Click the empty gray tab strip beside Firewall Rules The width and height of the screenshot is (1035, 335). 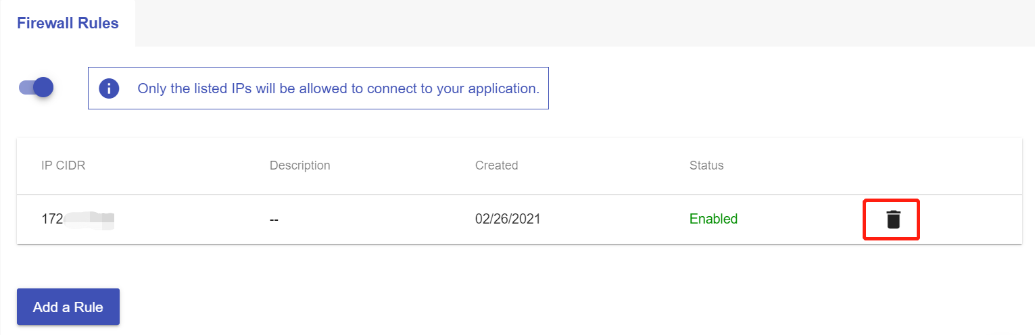pyautogui.click(x=581, y=24)
